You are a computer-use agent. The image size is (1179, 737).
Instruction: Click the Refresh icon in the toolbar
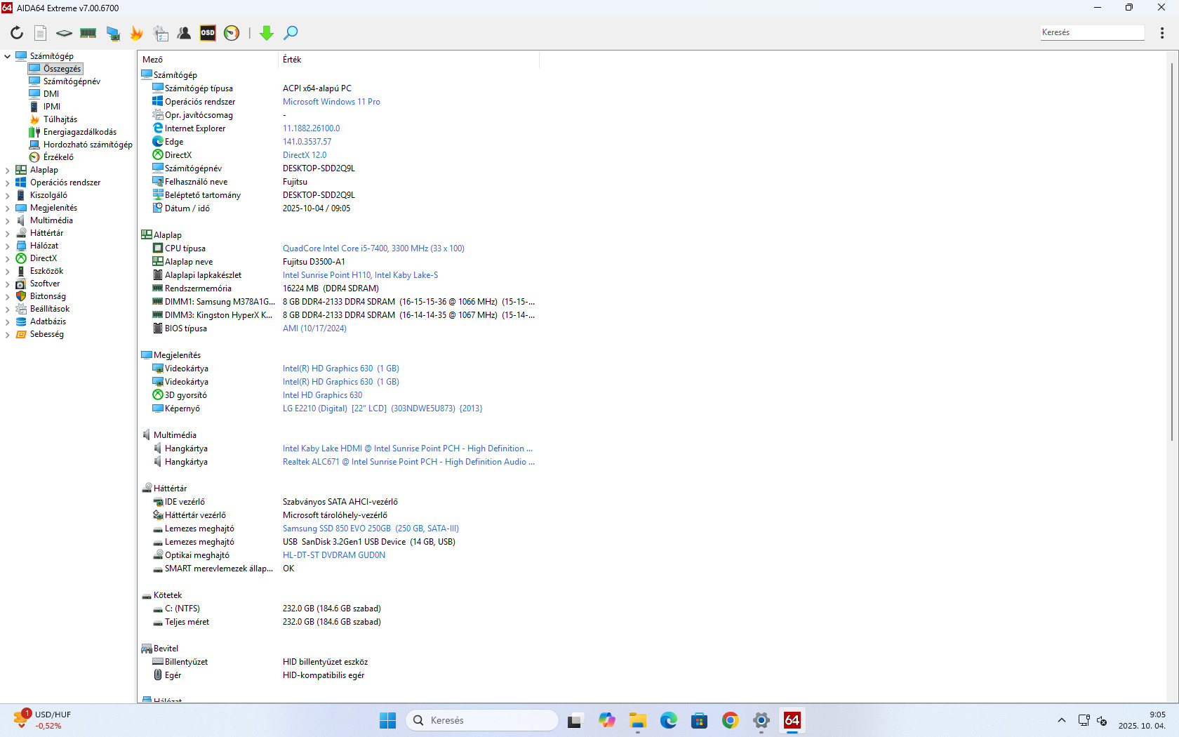coord(17,33)
